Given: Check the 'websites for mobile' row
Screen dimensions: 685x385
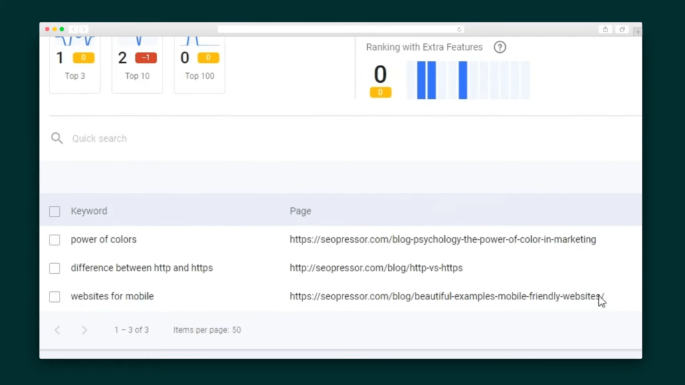Looking at the screenshot, I should point(55,296).
